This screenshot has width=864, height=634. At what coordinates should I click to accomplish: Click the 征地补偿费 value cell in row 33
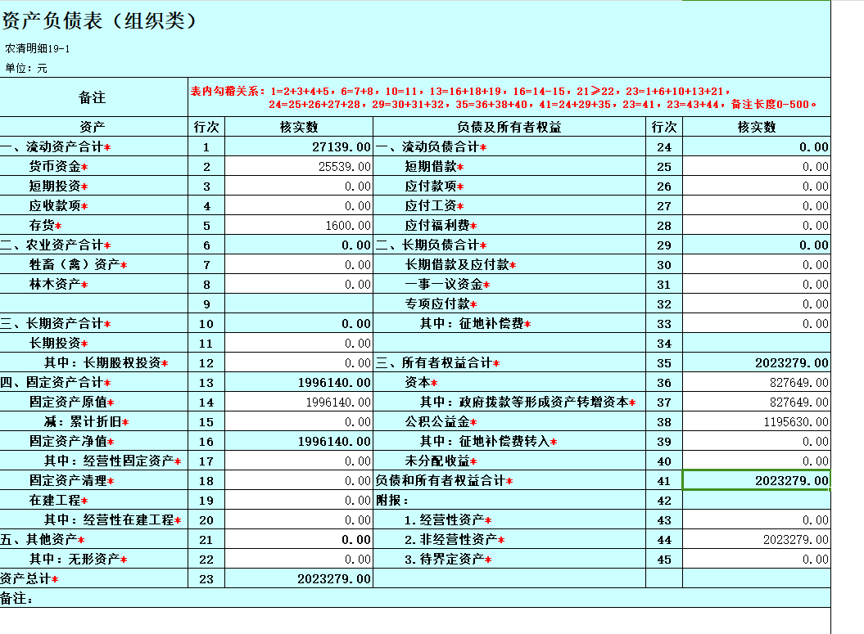(x=757, y=324)
